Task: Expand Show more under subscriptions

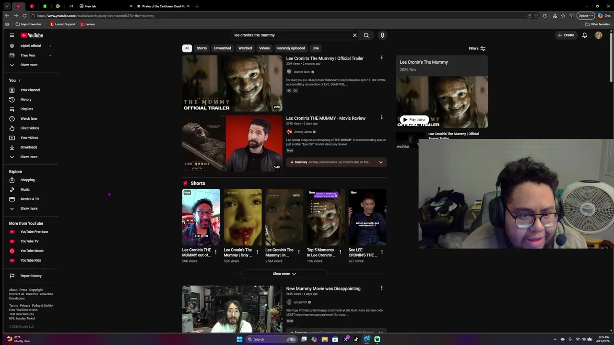Action: point(29,65)
